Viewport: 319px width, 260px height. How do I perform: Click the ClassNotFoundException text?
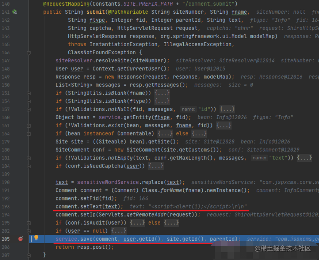102,53
